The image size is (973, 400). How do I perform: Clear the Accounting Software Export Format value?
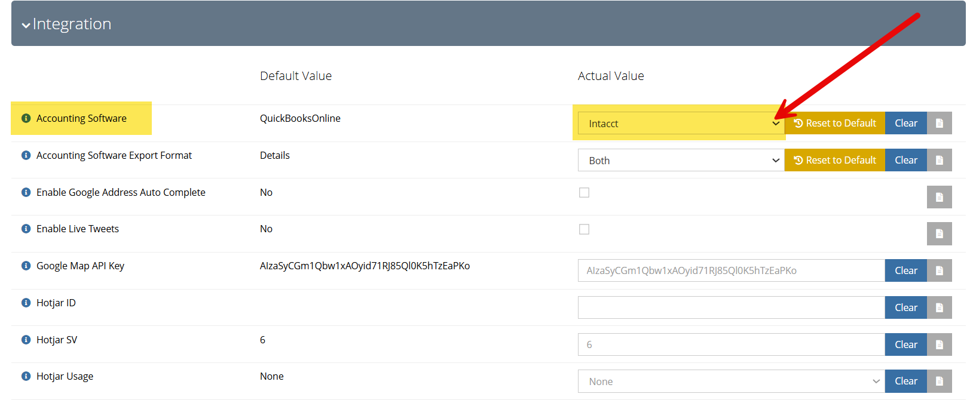click(x=906, y=160)
